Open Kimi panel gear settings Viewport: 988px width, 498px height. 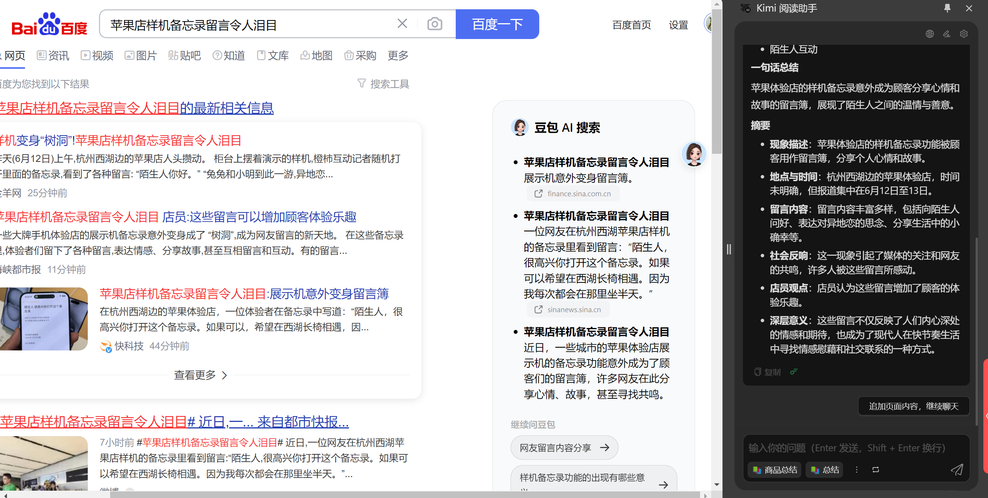[x=964, y=34]
